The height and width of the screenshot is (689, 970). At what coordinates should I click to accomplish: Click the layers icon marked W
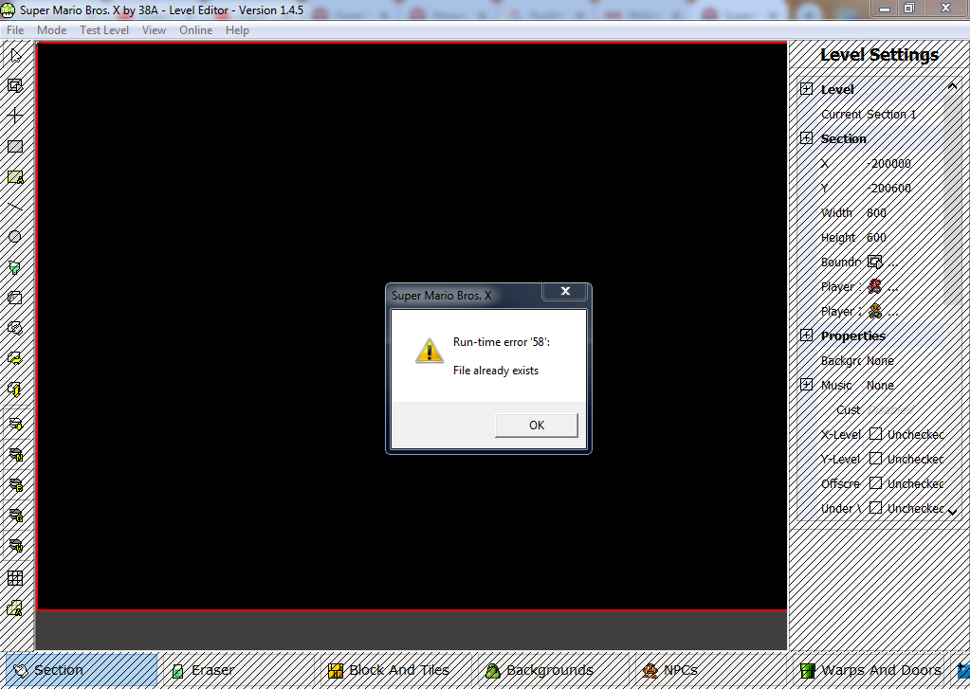[x=15, y=546]
